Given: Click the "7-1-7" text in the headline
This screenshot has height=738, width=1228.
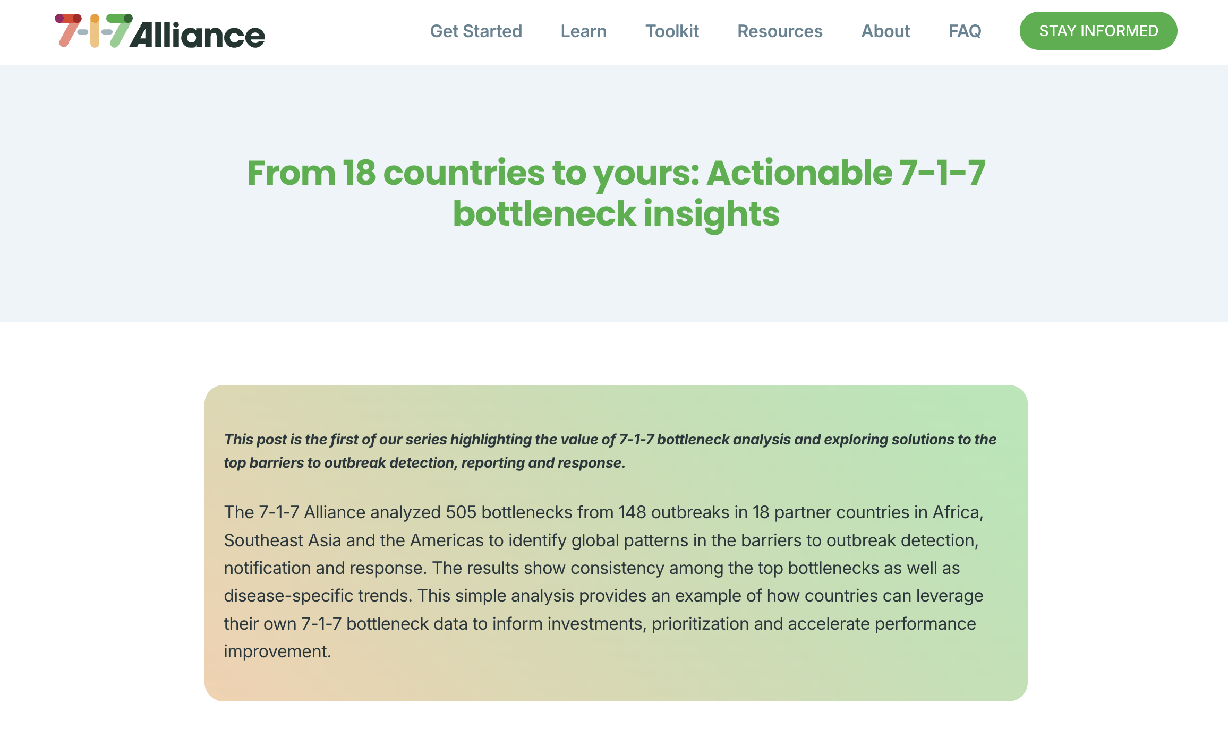Looking at the screenshot, I should click(x=942, y=173).
